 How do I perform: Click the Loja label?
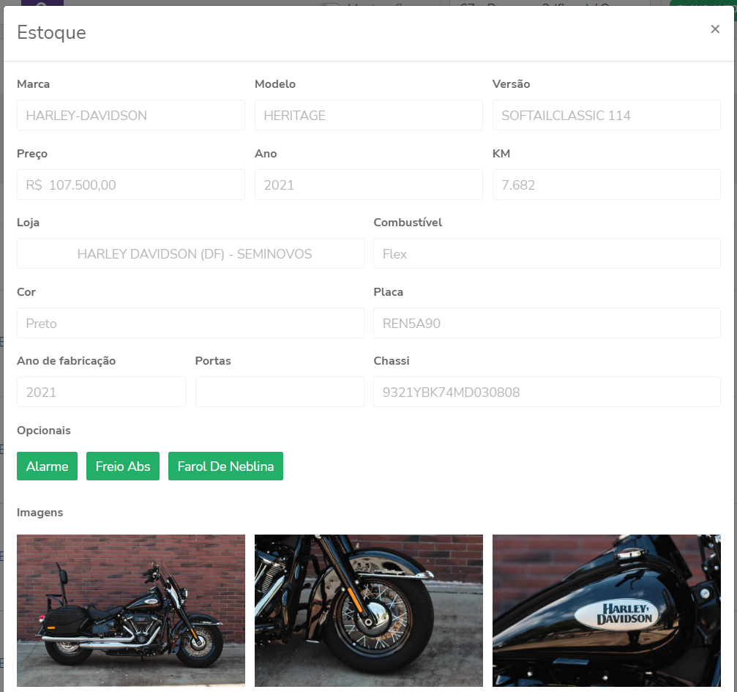[29, 223]
